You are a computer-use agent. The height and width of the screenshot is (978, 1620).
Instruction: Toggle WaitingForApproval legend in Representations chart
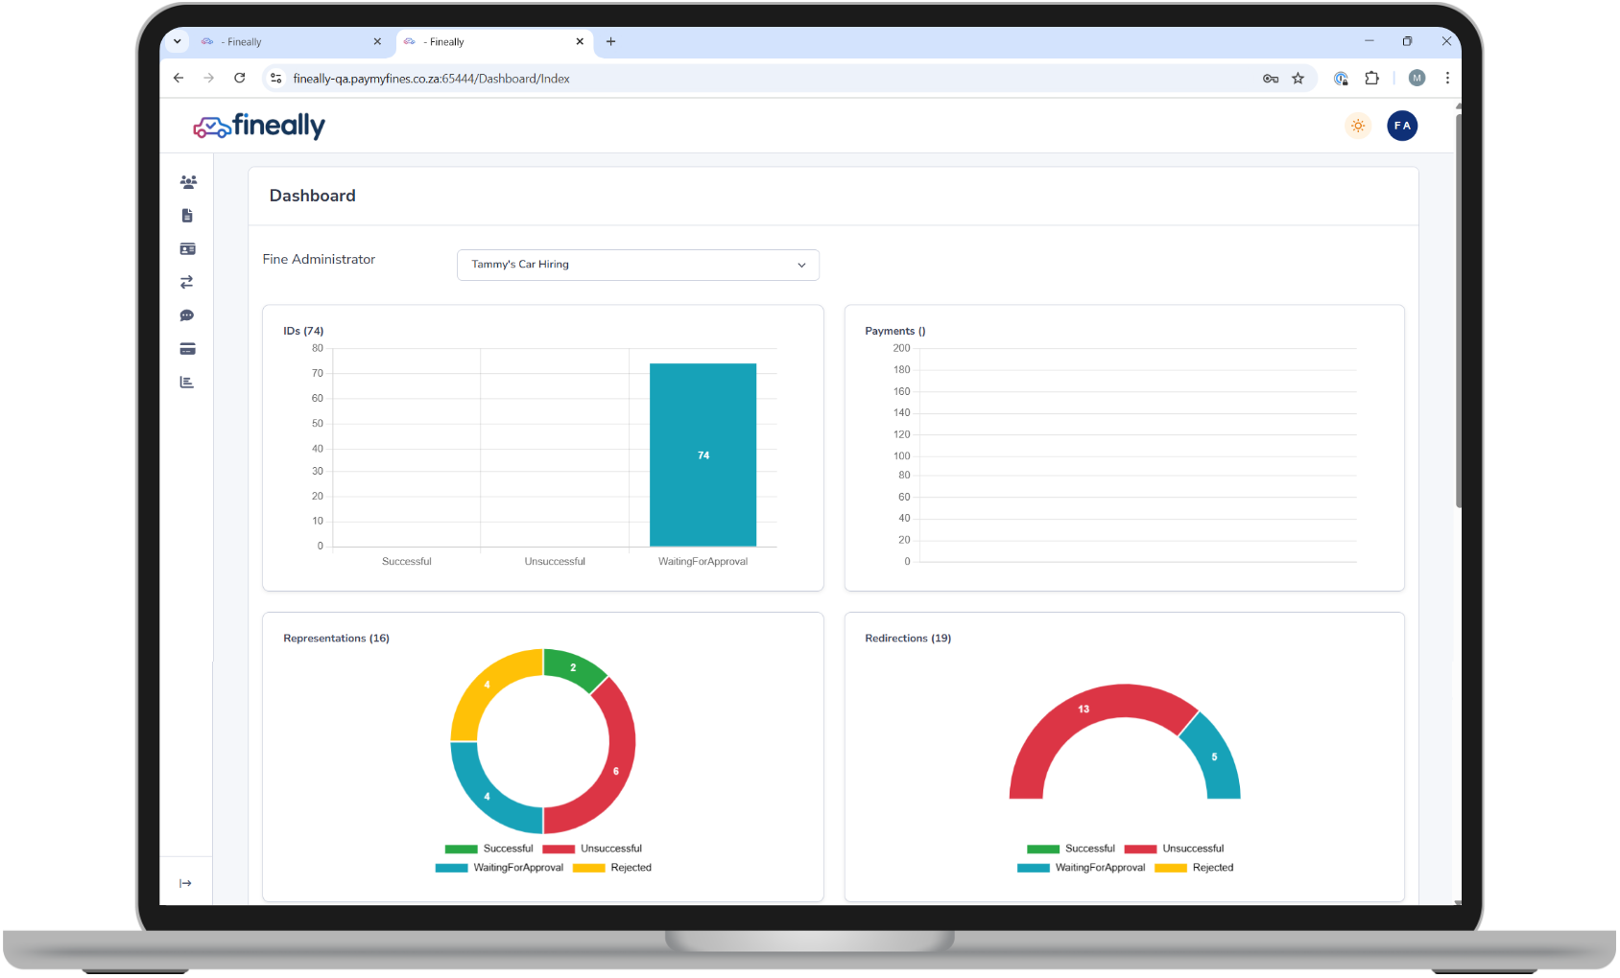point(499,868)
